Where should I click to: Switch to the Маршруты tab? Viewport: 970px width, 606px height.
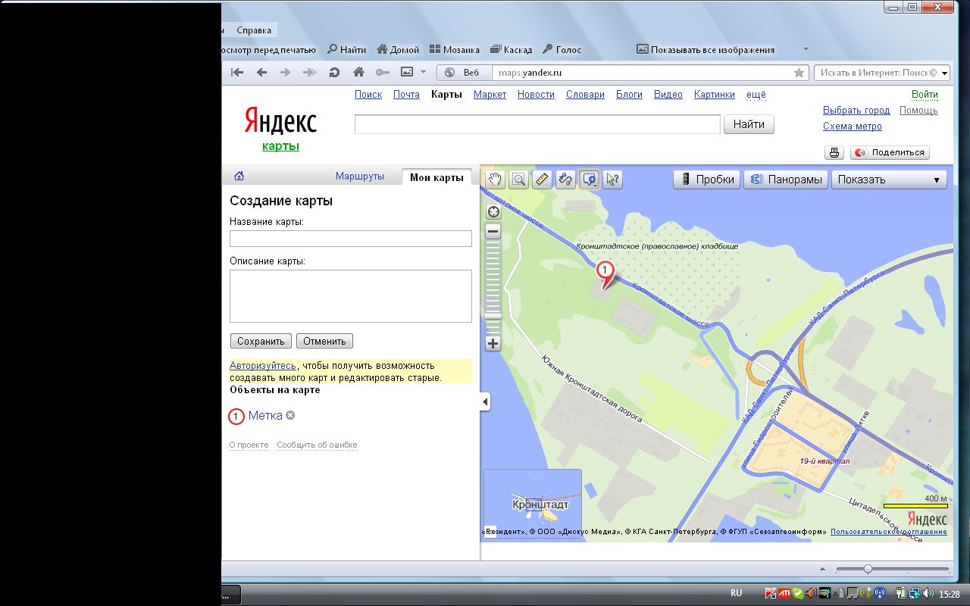pyautogui.click(x=359, y=176)
